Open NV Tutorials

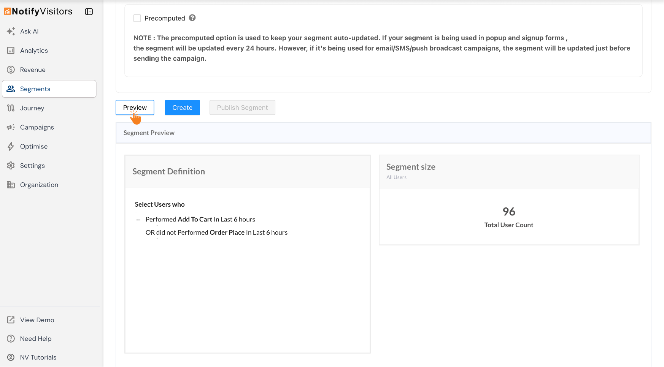point(38,357)
